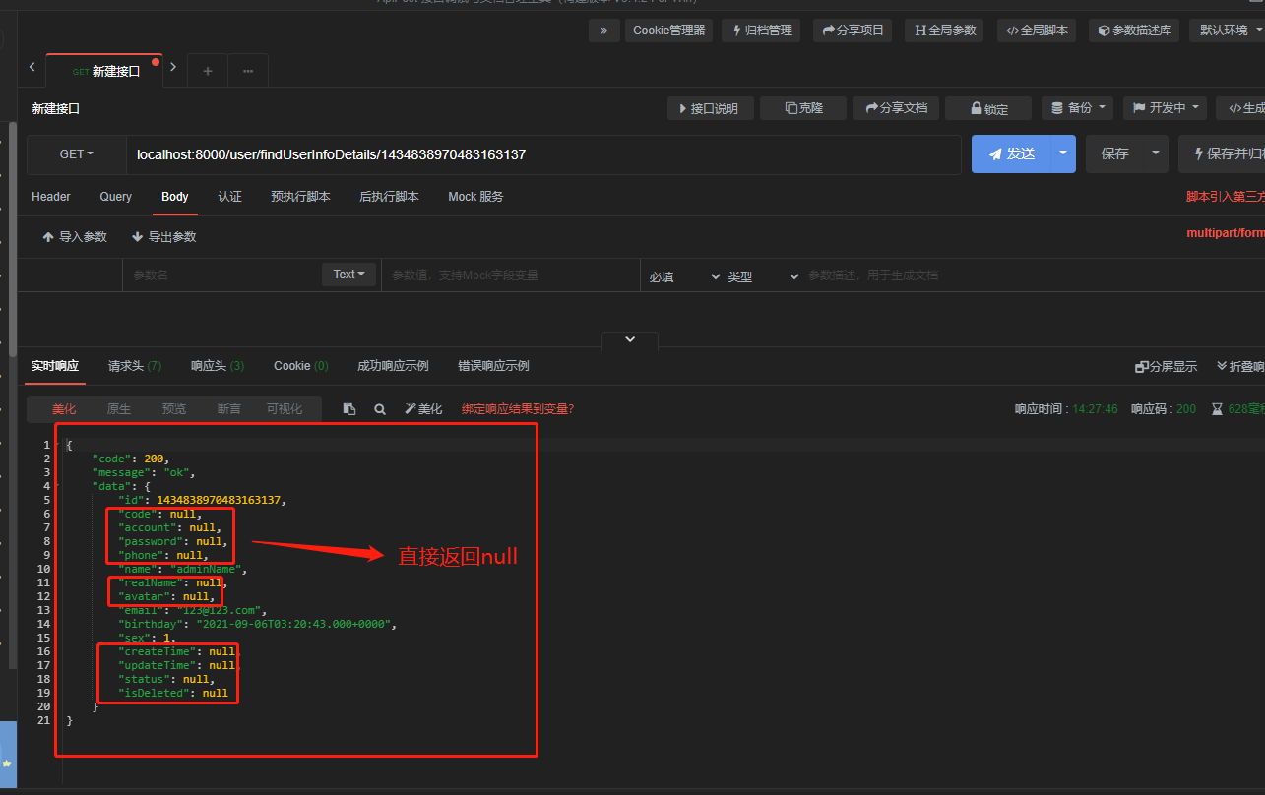Click 分屏显示 split screen display
The width and height of the screenshot is (1265, 795).
[x=1167, y=367]
